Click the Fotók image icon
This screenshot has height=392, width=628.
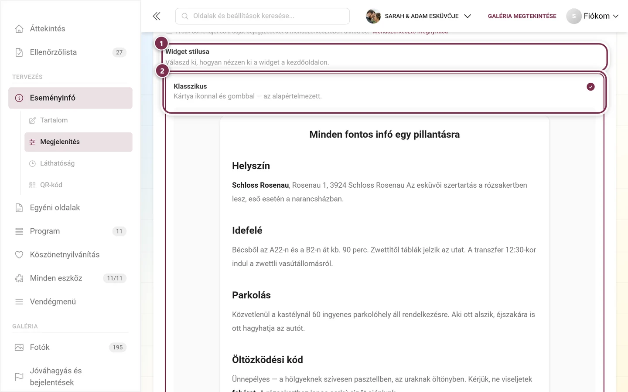click(x=19, y=347)
